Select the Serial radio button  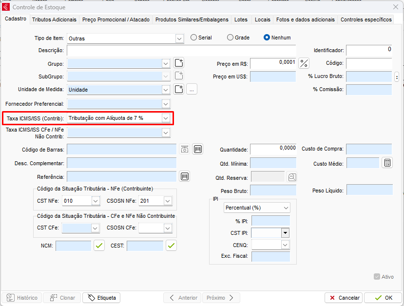point(194,38)
